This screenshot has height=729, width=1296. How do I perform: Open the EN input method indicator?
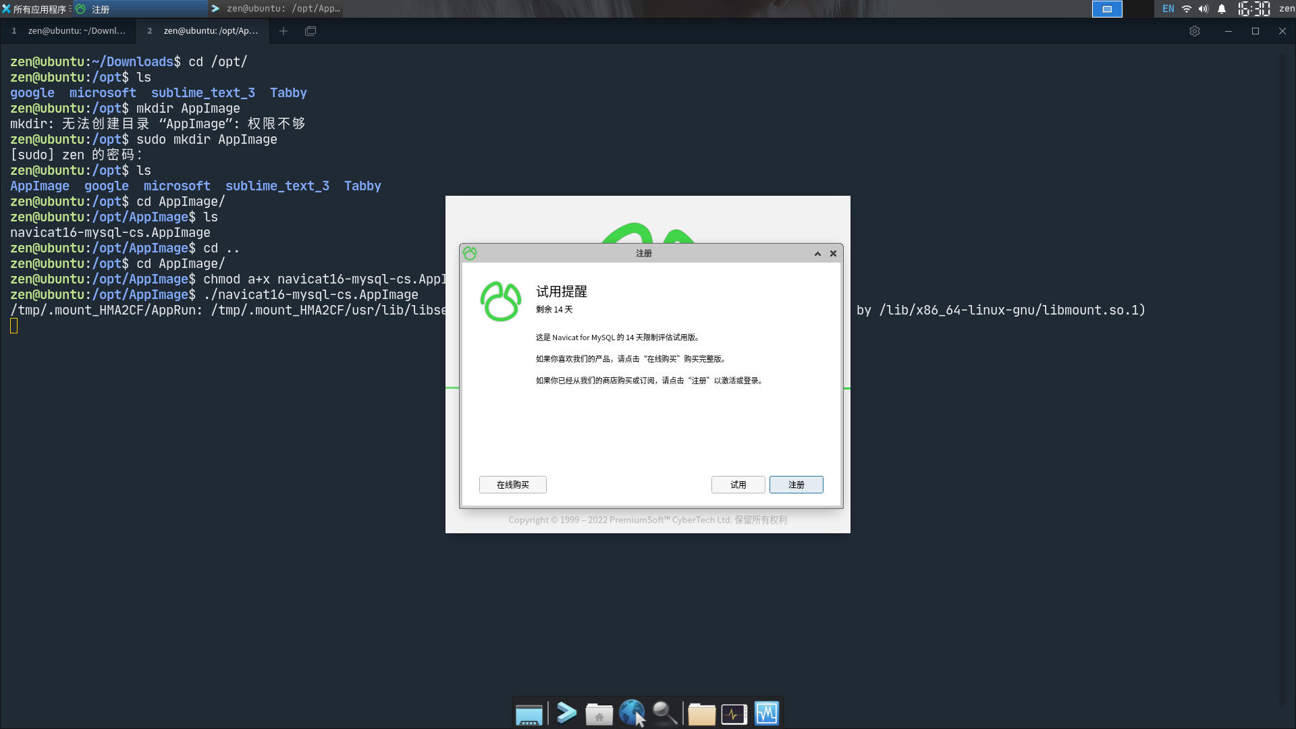(1168, 9)
